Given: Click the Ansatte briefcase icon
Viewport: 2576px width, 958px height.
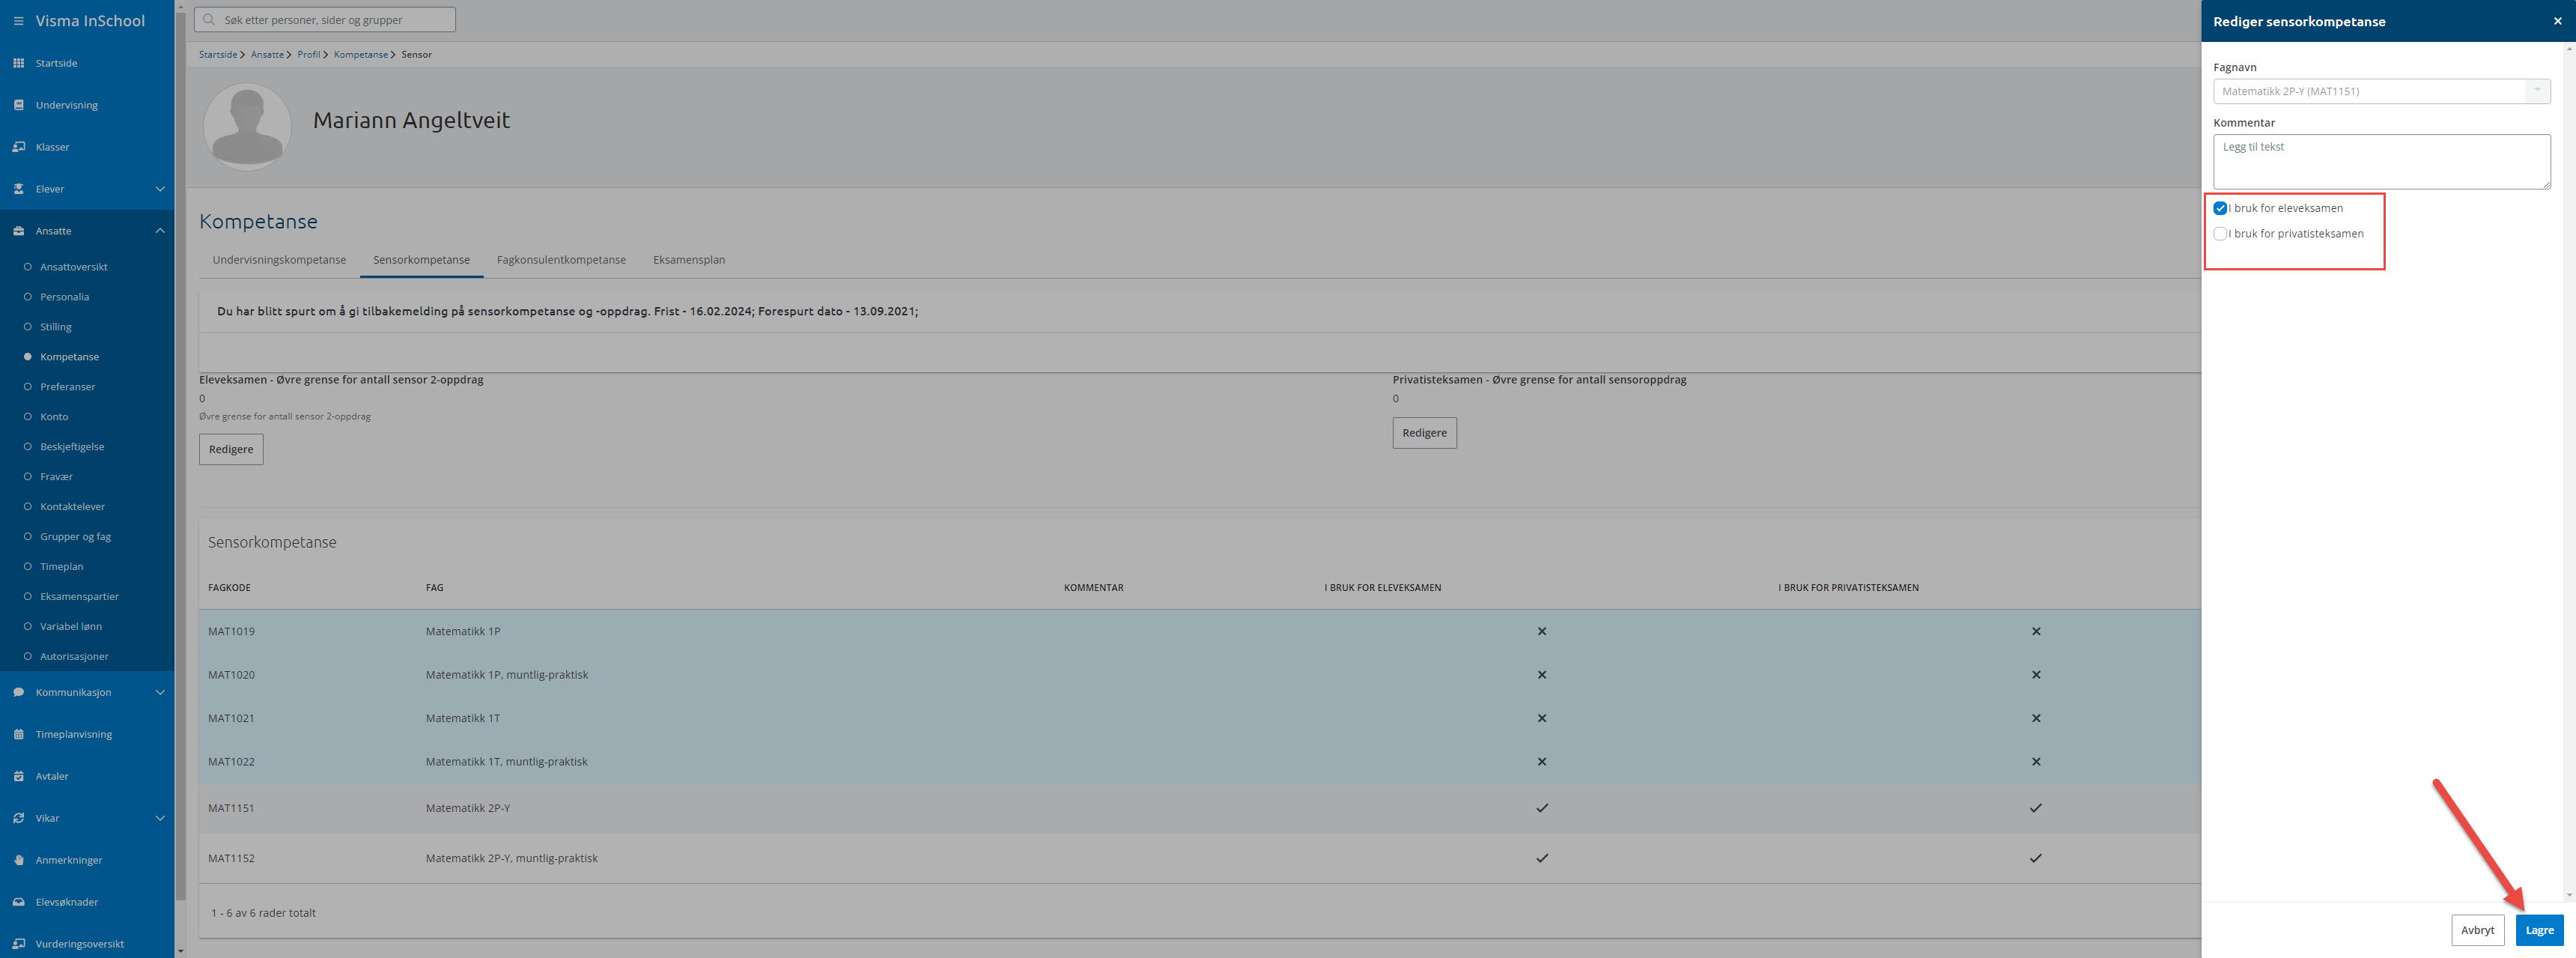Looking at the screenshot, I should point(18,231).
